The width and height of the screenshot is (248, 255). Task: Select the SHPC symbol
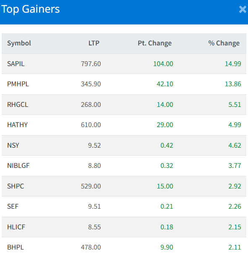click(x=16, y=186)
